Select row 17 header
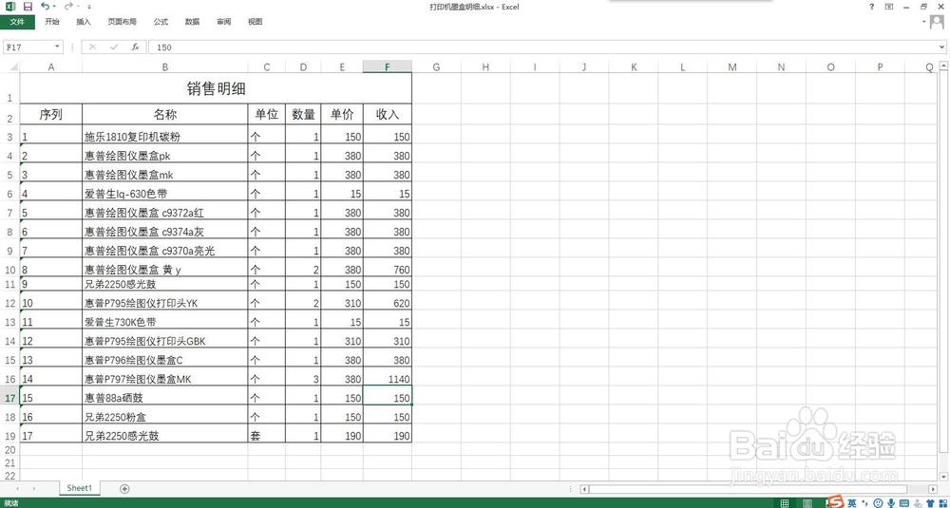The width and height of the screenshot is (950, 508). coord(9,399)
